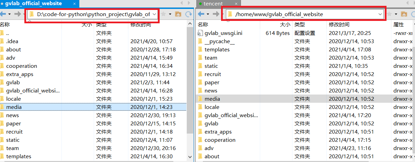The height and width of the screenshot is (162, 415).
Task: Open remote pane back history dropdown
Action: pyautogui.click(x=208, y=14)
